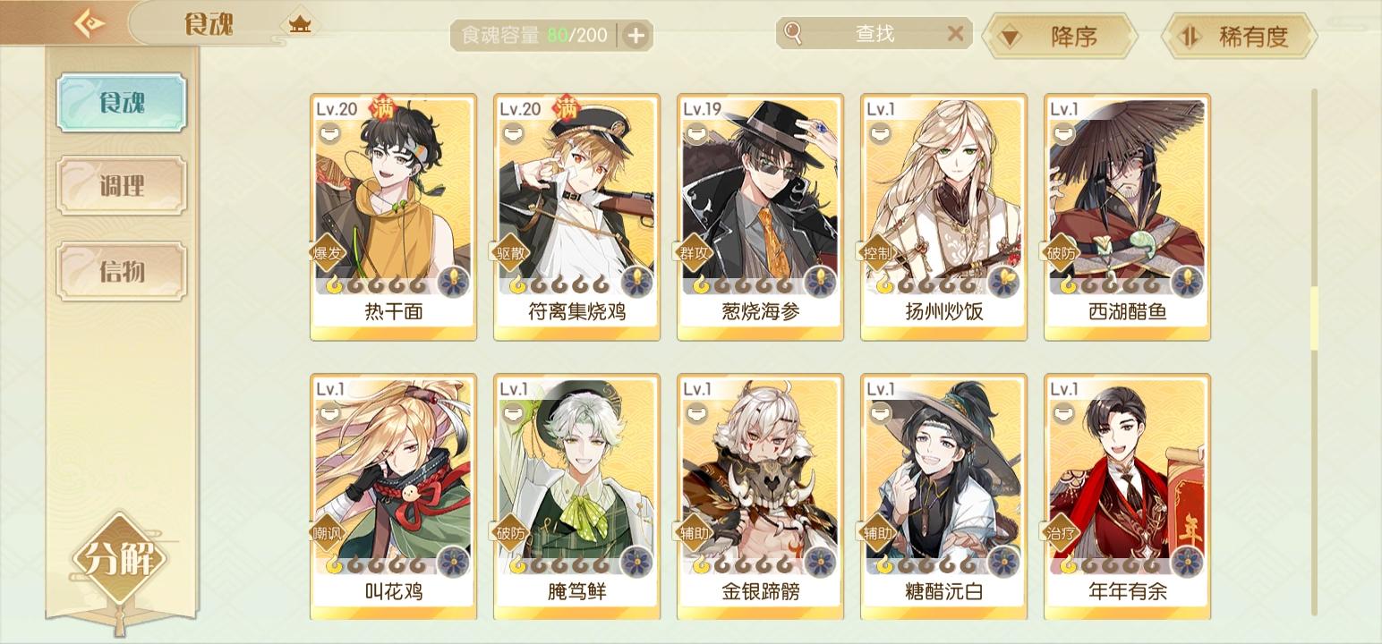Click the 控制 role tag on 扬州炒饭

click(x=877, y=253)
